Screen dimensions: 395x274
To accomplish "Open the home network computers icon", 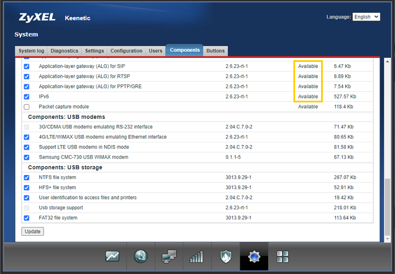I will click(x=169, y=257).
